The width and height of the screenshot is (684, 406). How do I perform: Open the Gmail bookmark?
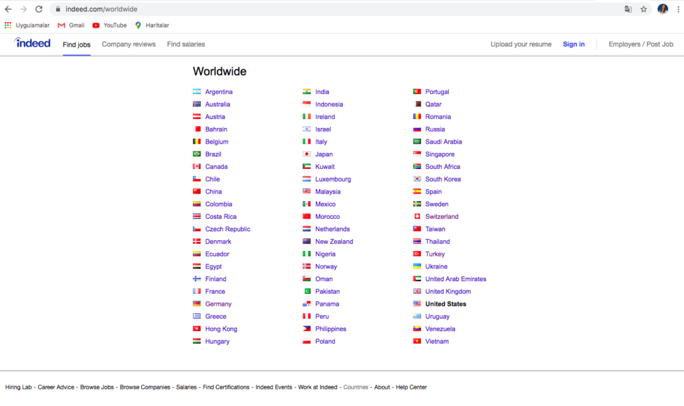[x=71, y=25]
